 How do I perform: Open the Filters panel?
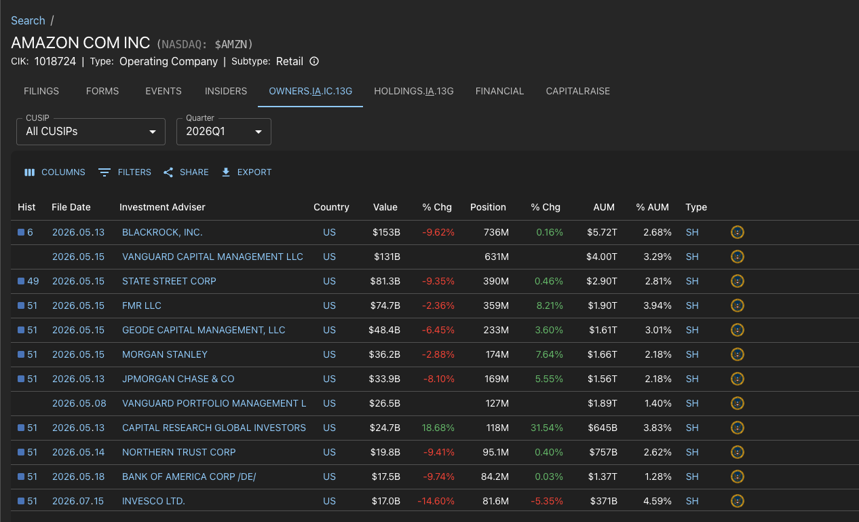[x=125, y=172]
